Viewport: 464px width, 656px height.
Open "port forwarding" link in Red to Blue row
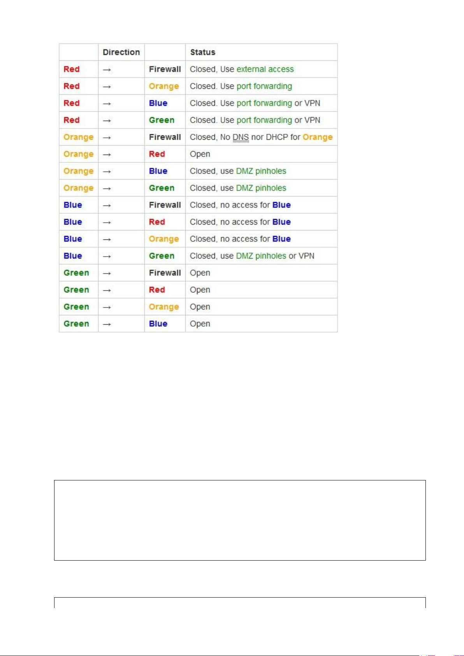point(264,103)
